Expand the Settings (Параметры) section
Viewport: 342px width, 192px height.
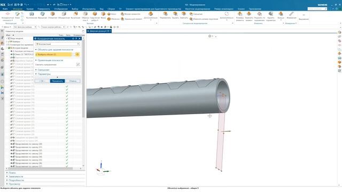tap(36, 74)
